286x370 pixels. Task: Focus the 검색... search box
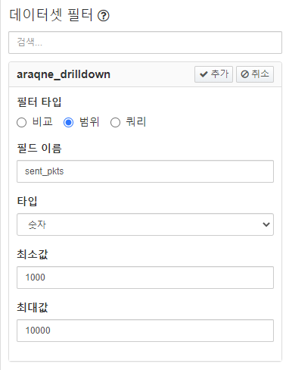(x=145, y=42)
